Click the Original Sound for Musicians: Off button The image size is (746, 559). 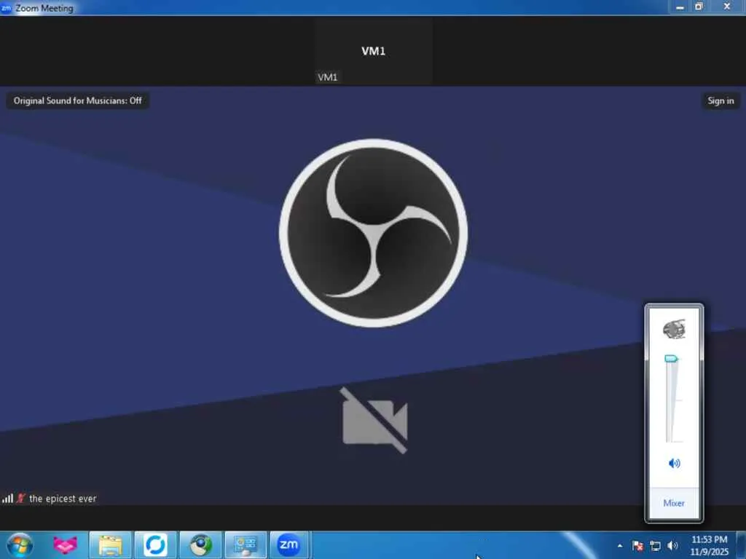[x=77, y=100]
